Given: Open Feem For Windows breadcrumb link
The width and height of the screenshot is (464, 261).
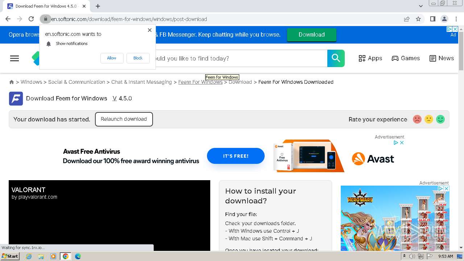Looking at the screenshot, I should [x=200, y=82].
